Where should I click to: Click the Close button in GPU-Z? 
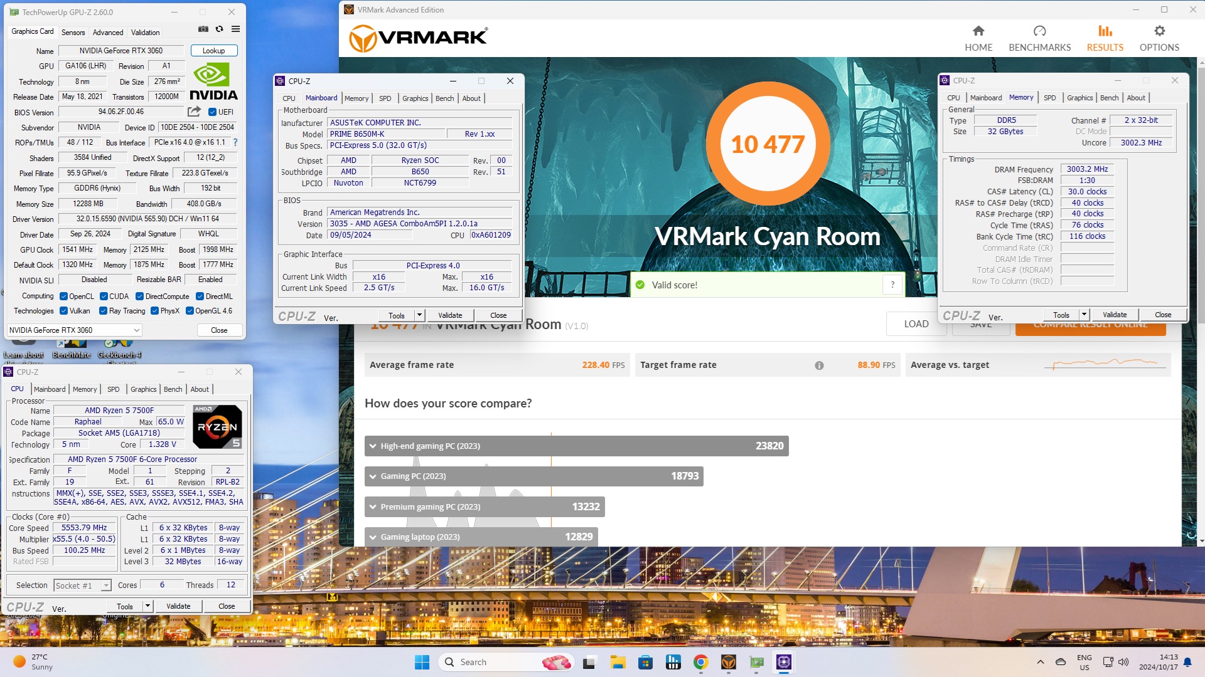(219, 330)
